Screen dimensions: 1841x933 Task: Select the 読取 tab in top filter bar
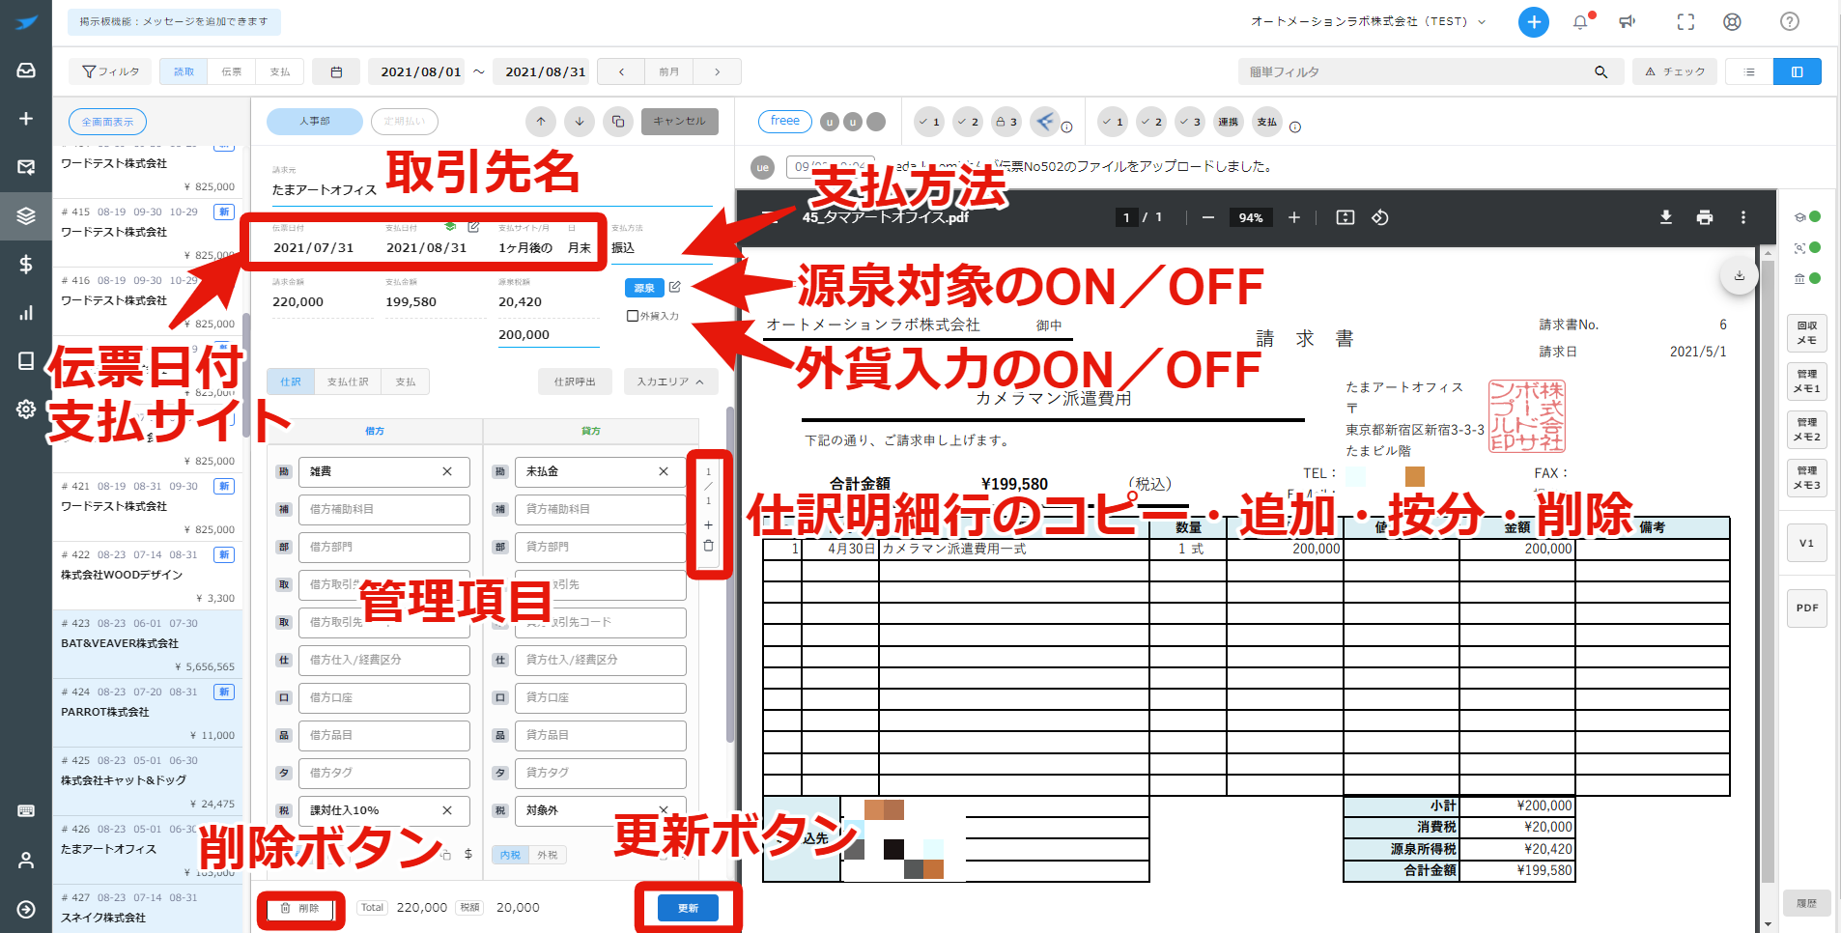pos(184,71)
